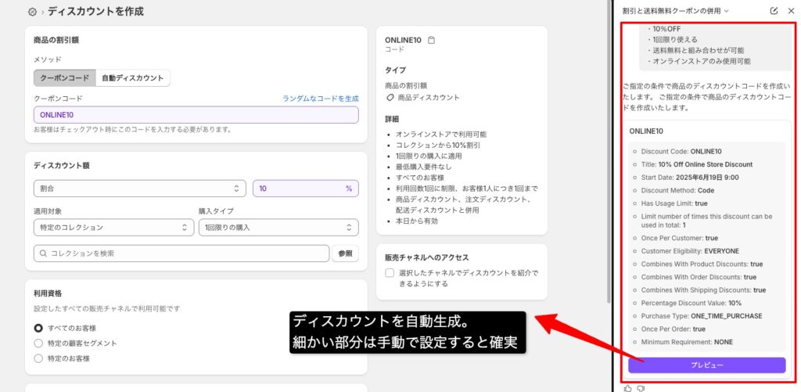The image size is (801, 392).
Task: Switch to the 自動ディスカウント method tab
Action: pyautogui.click(x=132, y=78)
